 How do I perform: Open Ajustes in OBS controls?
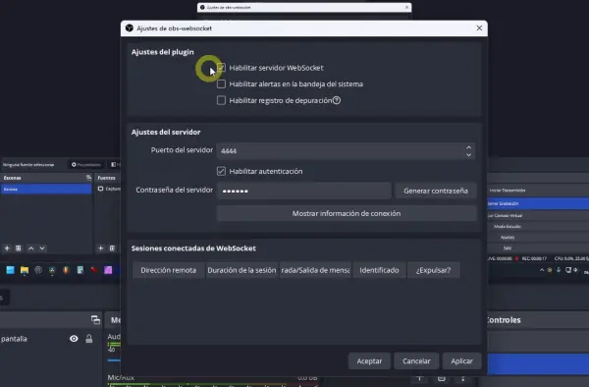coord(538,237)
